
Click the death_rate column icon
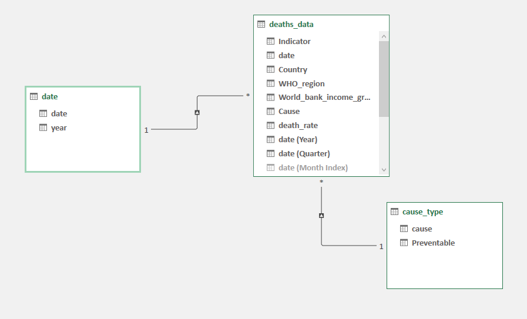point(271,125)
